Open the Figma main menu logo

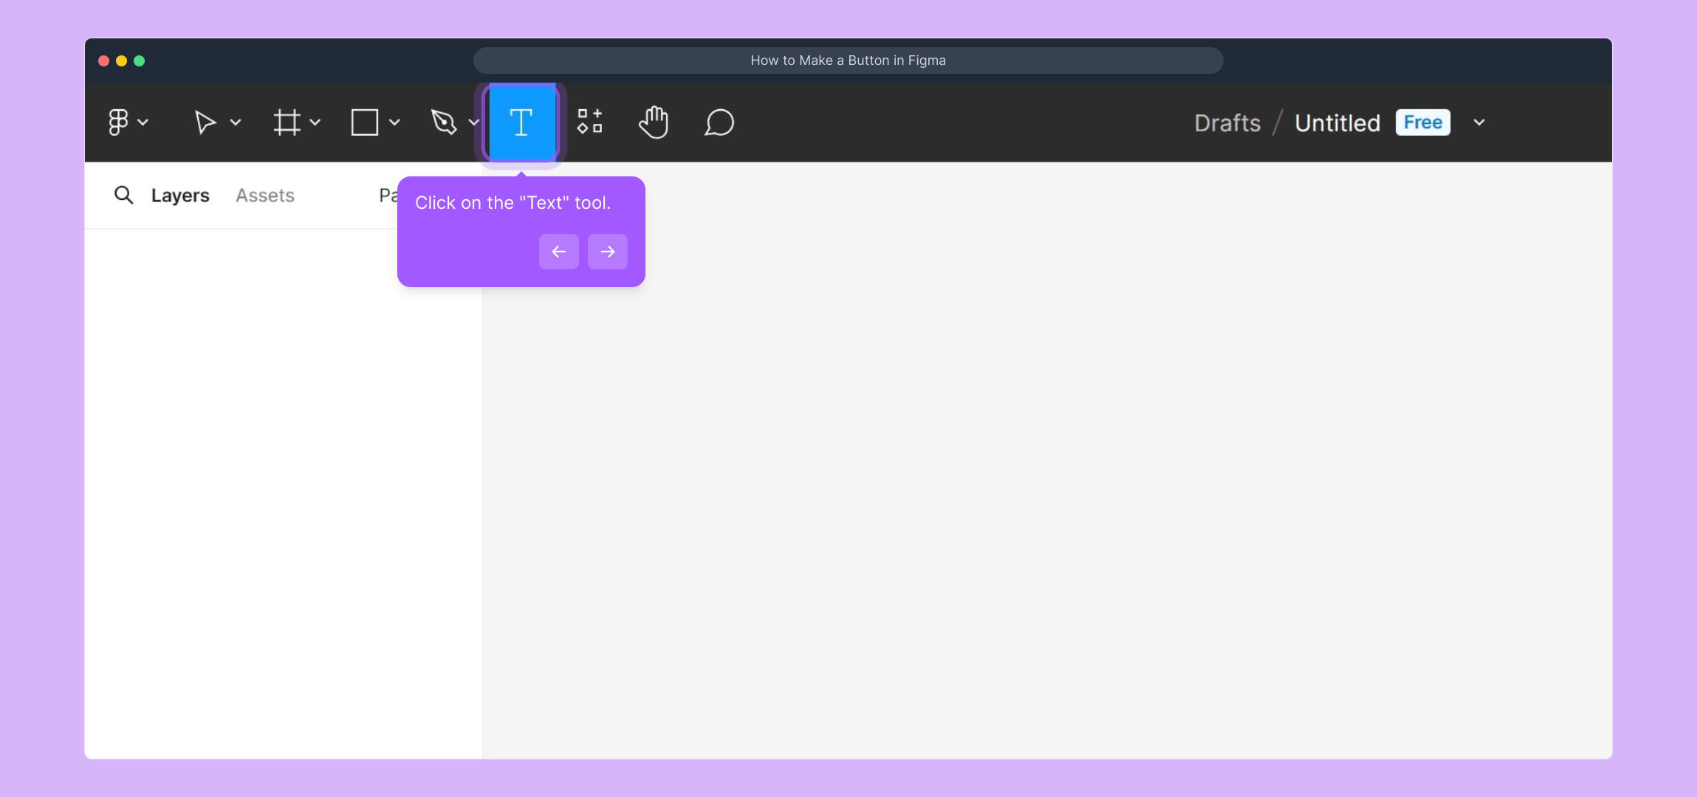point(118,123)
